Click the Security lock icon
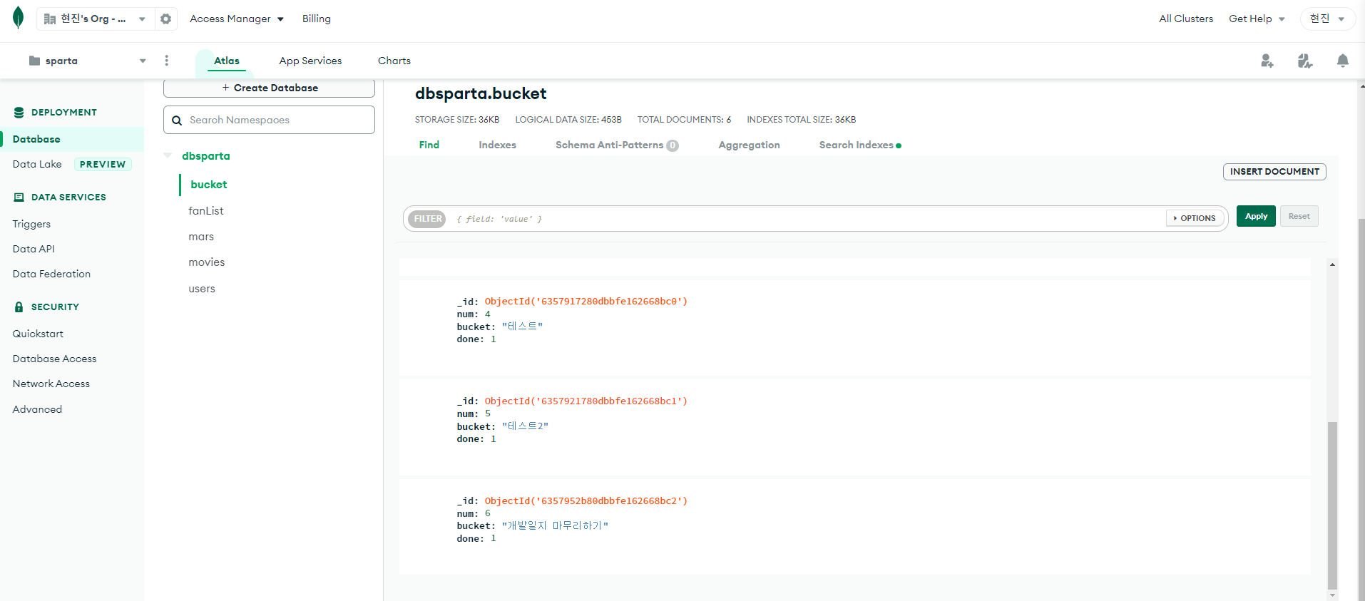 coord(19,307)
